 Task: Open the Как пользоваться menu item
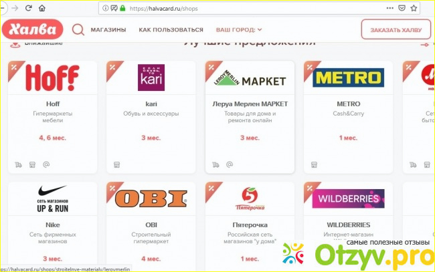pos(171,29)
